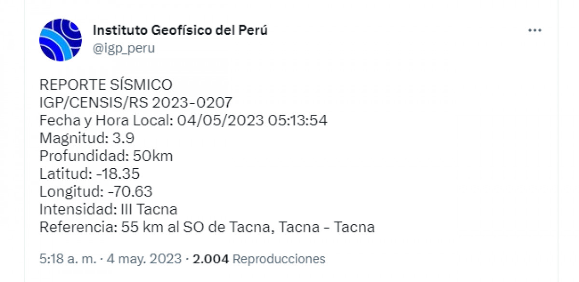This screenshot has height=282, width=579.
Task: Open the @igp_peru handle link
Action: click(x=124, y=48)
